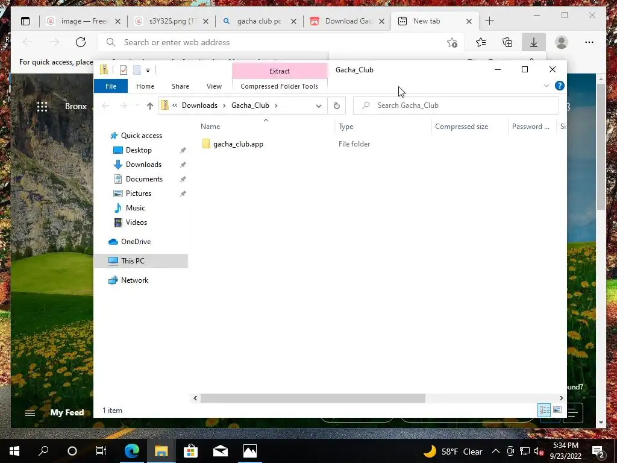Open the Edge Collections icon

[507, 42]
